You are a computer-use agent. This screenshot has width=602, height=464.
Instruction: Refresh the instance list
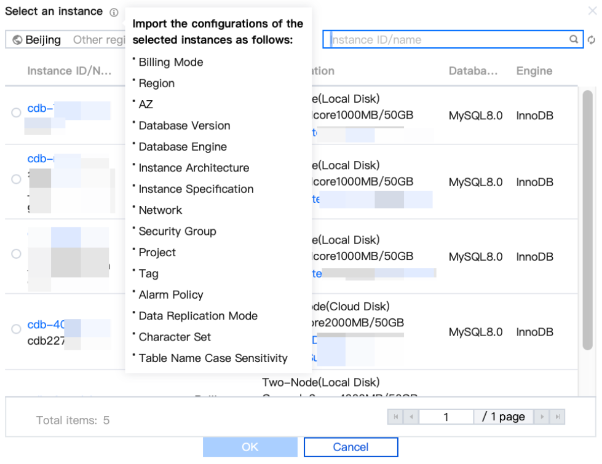[592, 40]
